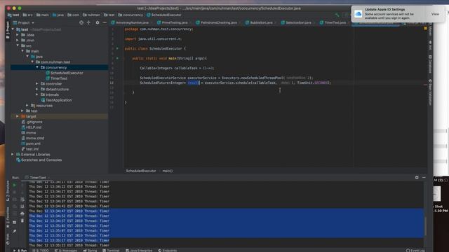This screenshot has height=252, width=449.
Task: Click 'concurrency' in the navigation breadcrumb
Action: 130,15
